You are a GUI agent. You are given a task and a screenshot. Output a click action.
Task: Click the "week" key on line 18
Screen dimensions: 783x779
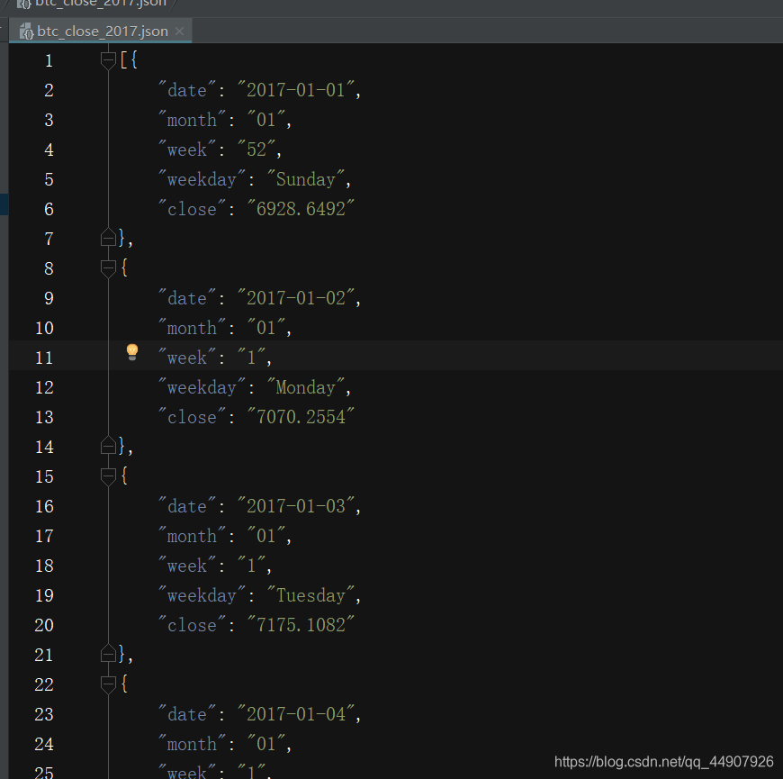point(187,566)
